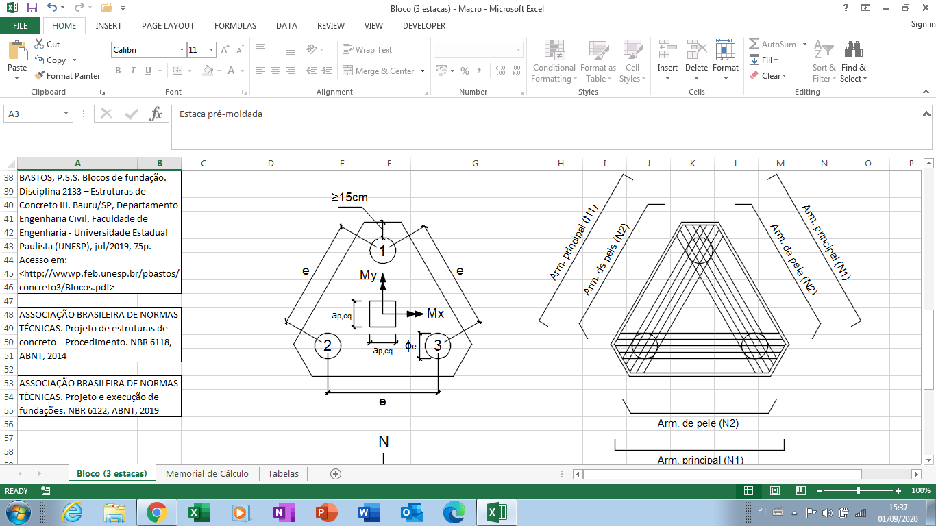Adjust the zoom slider handle
This screenshot has height=526, width=936.
click(x=859, y=491)
